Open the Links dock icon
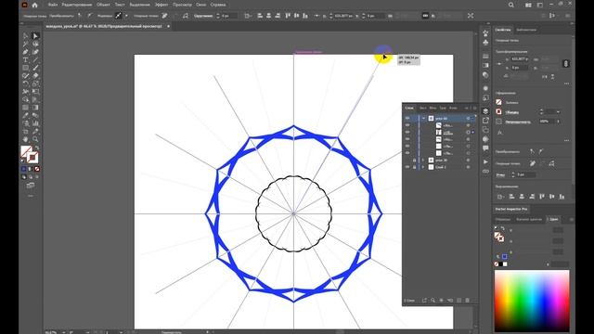Screen dimensions: 594x334 485,171
